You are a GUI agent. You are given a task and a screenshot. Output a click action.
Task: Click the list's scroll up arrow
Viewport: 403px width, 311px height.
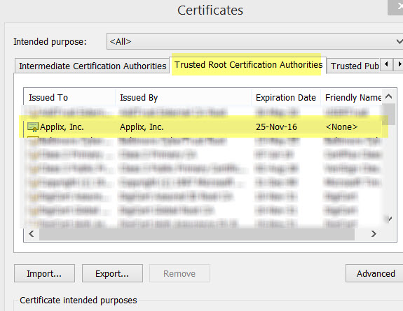click(389, 96)
